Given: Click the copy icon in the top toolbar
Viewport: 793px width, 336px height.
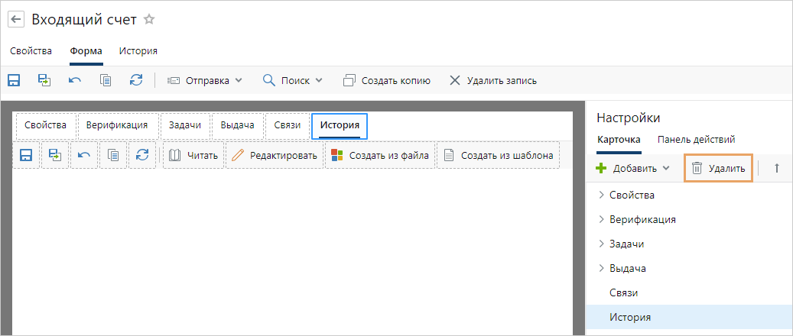Looking at the screenshot, I should pyautogui.click(x=106, y=79).
